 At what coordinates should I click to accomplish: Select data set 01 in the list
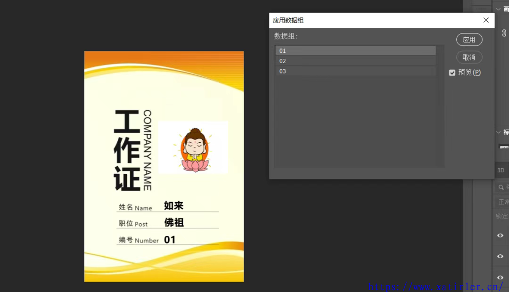click(355, 50)
